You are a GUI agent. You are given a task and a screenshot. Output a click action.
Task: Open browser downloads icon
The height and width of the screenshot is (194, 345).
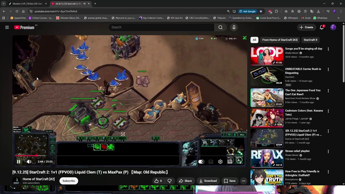(318, 11)
